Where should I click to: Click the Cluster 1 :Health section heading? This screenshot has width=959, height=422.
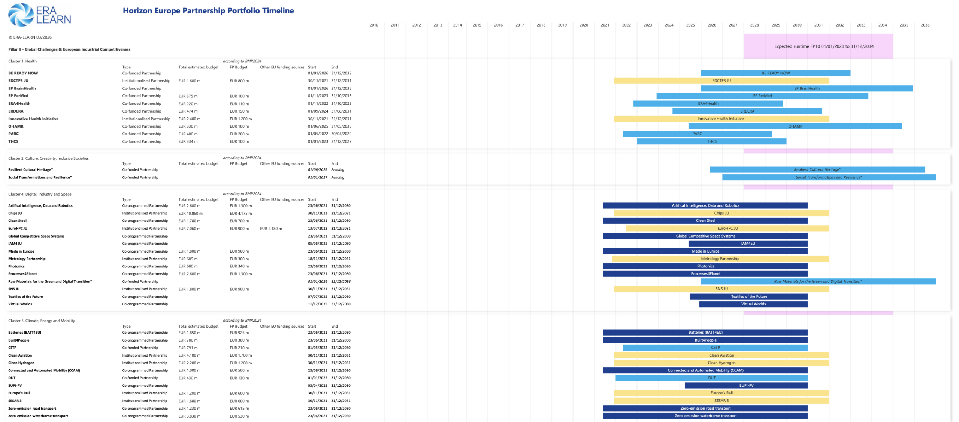[22, 61]
